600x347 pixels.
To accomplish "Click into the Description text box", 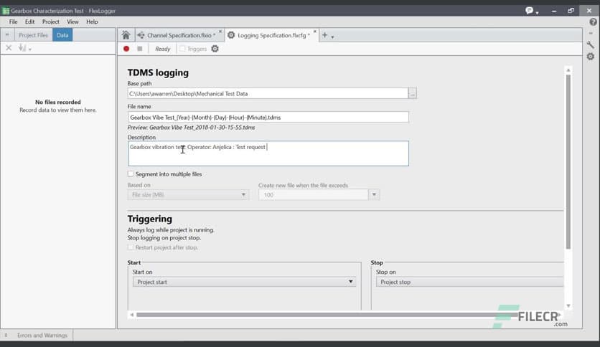I will point(268,153).
